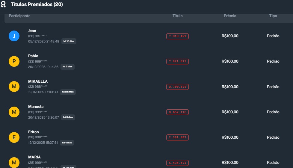
Task: Select the Título column header
Action: pyautogui.click(x=178, y=16)
